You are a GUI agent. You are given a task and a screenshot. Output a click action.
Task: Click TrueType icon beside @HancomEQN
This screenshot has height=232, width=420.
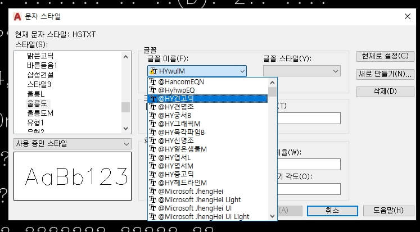(153, 82)
